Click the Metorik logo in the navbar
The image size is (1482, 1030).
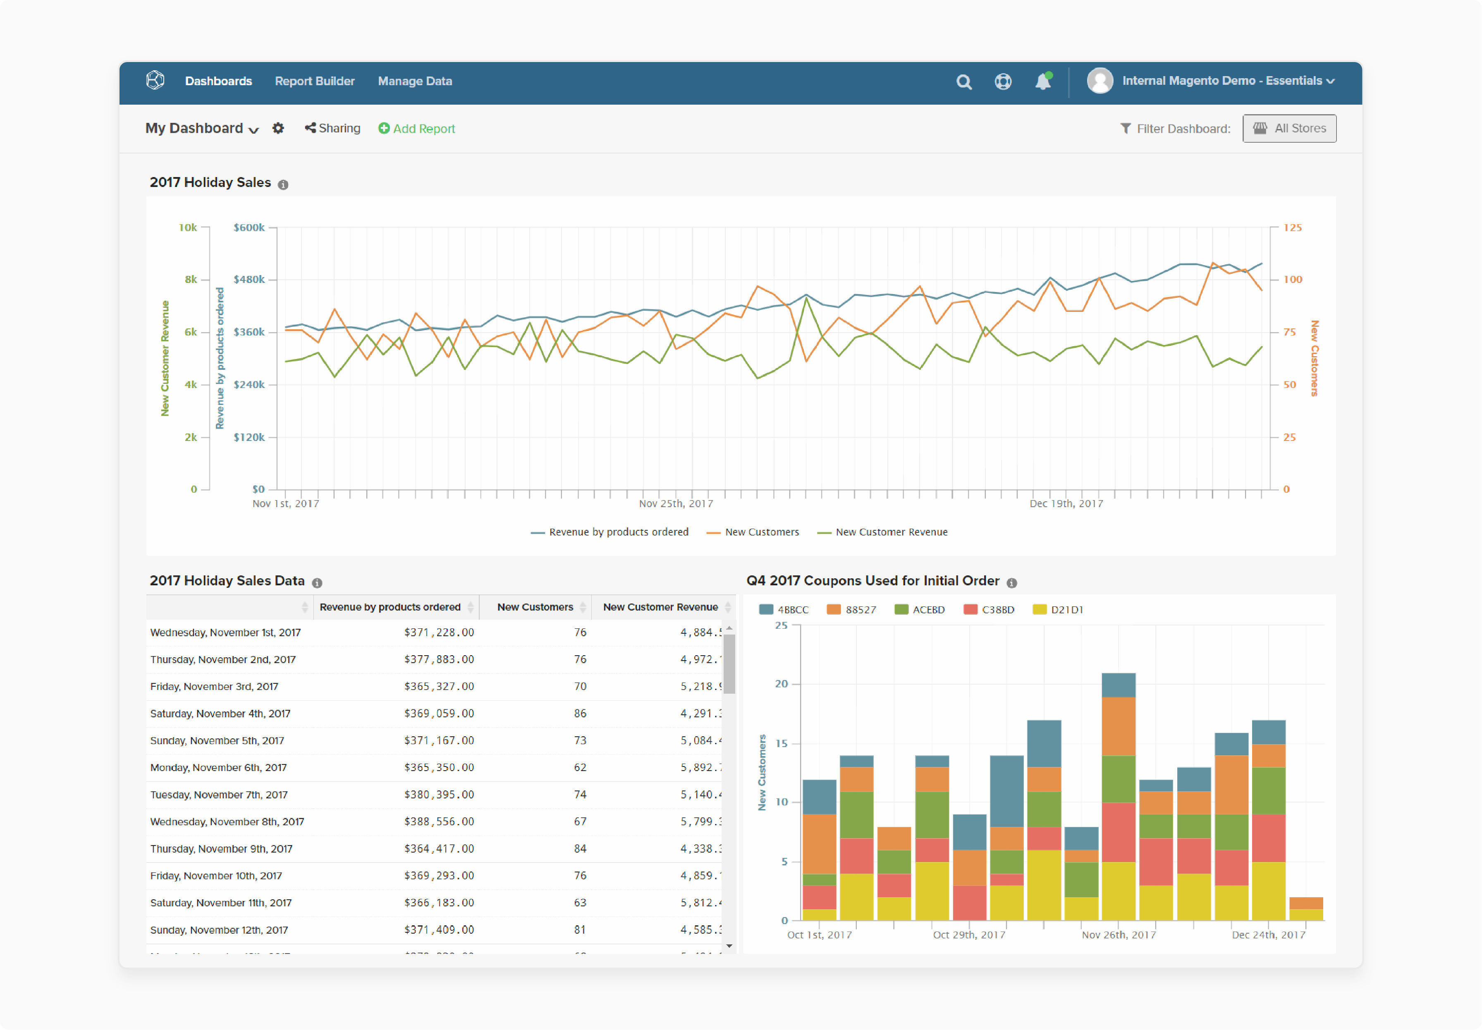pos(155,80)
